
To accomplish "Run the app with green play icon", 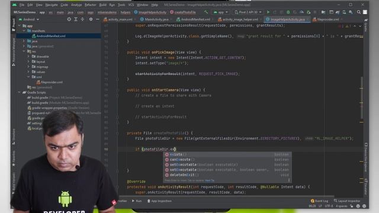I will point(268,12).
